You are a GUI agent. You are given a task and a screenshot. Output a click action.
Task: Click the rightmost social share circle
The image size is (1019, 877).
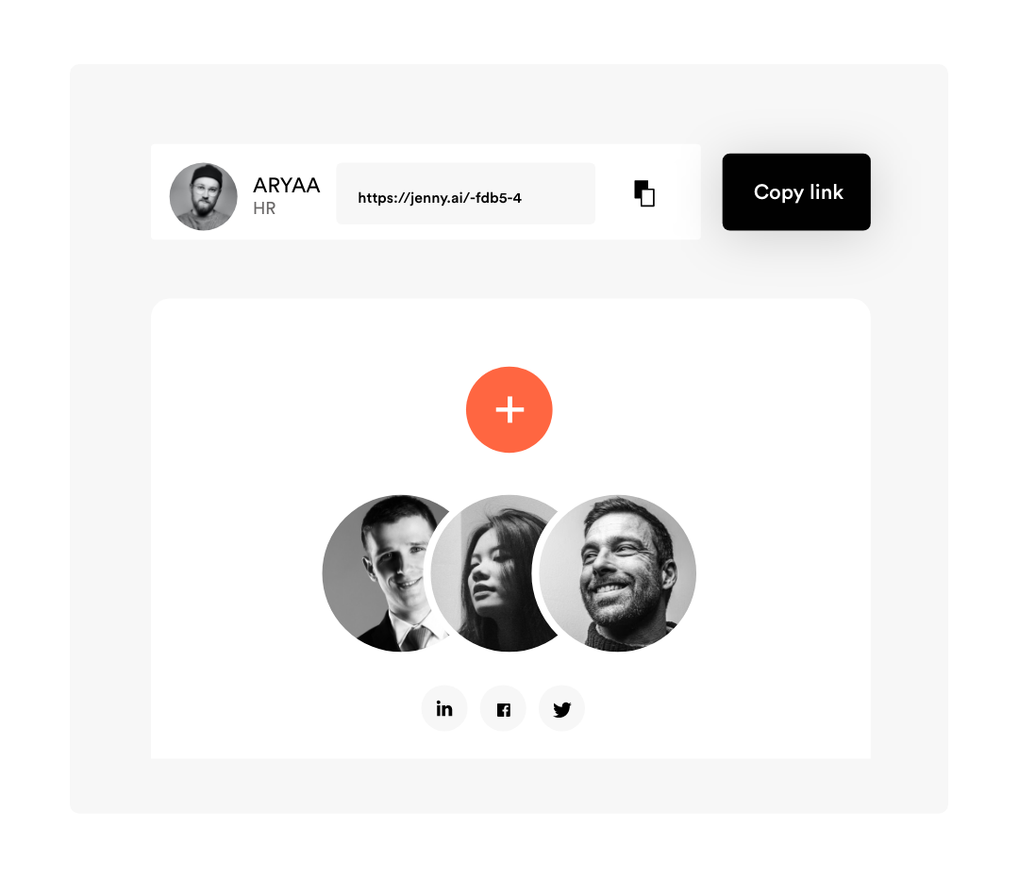point(561,708)
